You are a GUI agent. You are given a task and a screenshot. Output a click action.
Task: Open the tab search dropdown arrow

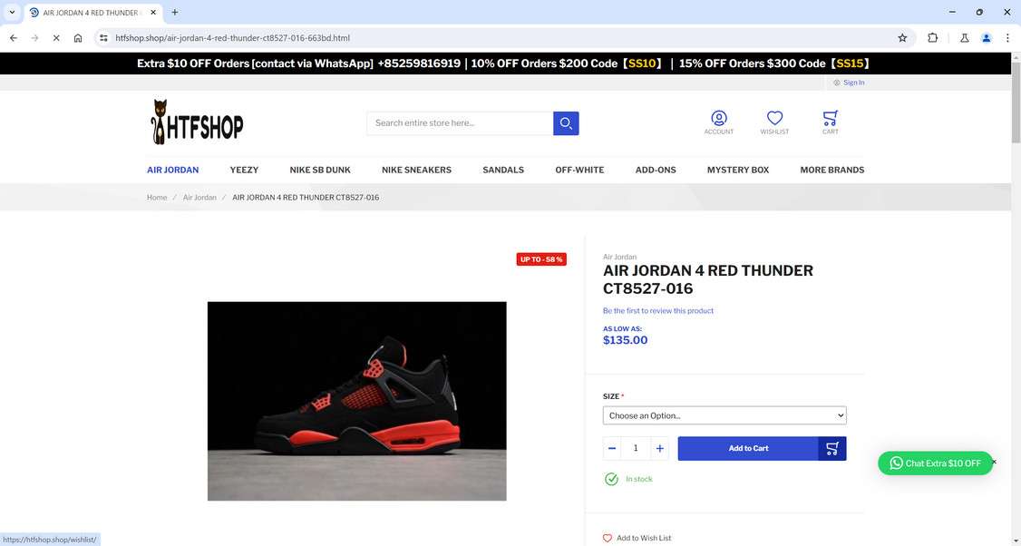click(12, 13)
